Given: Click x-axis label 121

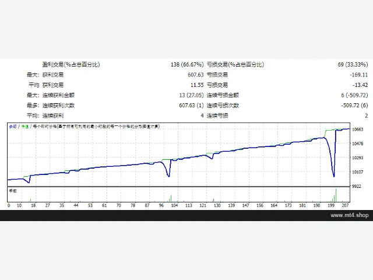Looking at the screenshot, I should click(x=203, y=205).
